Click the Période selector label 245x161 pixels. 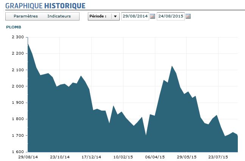pyautogui.click(x=98, y=16)
